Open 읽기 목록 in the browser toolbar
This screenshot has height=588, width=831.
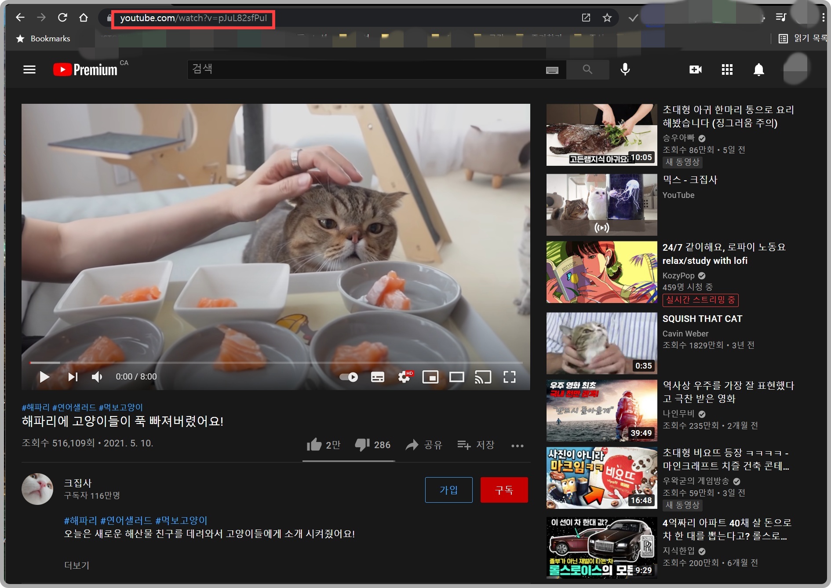click(802, 39)
